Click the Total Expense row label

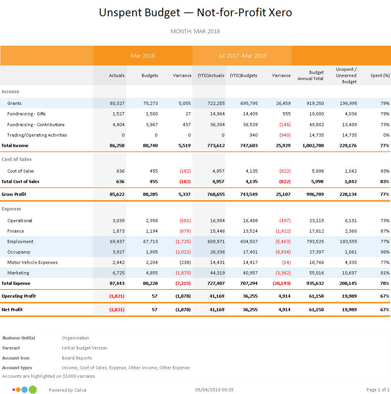[16, 283]
